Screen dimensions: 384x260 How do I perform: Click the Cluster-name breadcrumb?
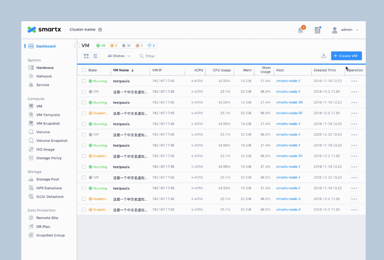[83, 30]
